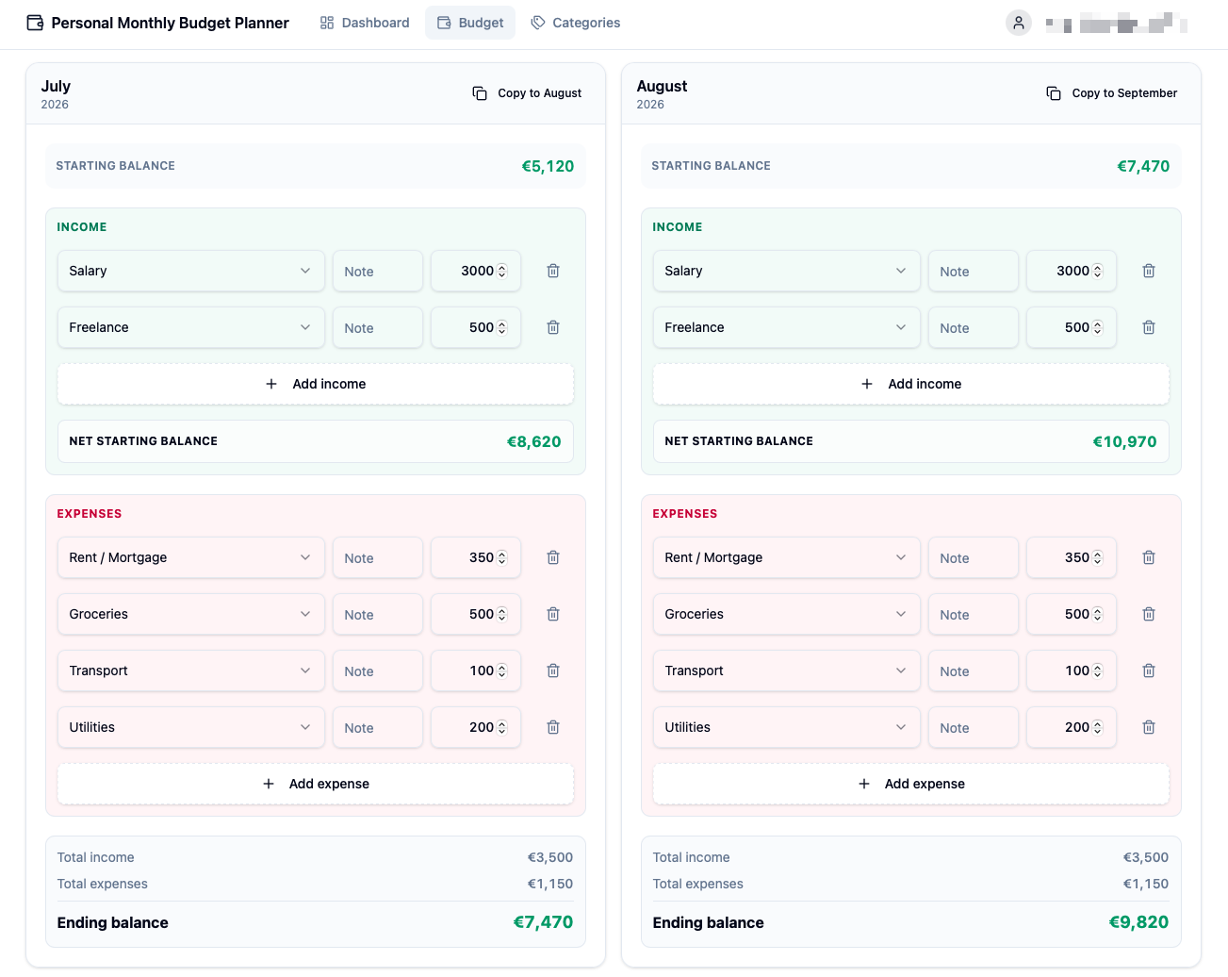This screenshot has width=1228, height=977.
Task: Click the July Utilities note field
Action: pyautogui.click(x=378, y=727)
